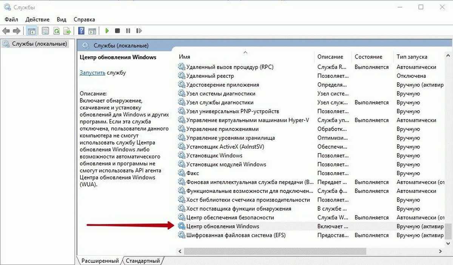The image size is (453, 265).
Task: Click the Запустить service link
Action: coord(92,72)
